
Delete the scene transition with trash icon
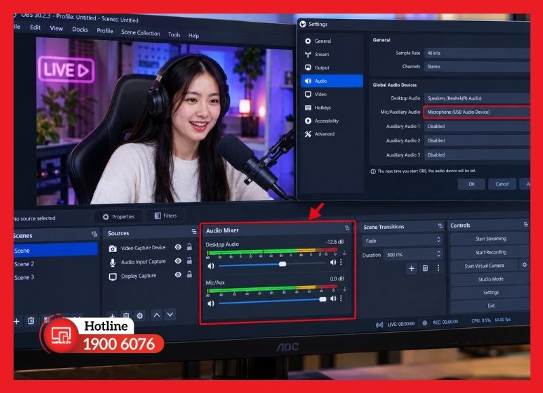(426, 268)
